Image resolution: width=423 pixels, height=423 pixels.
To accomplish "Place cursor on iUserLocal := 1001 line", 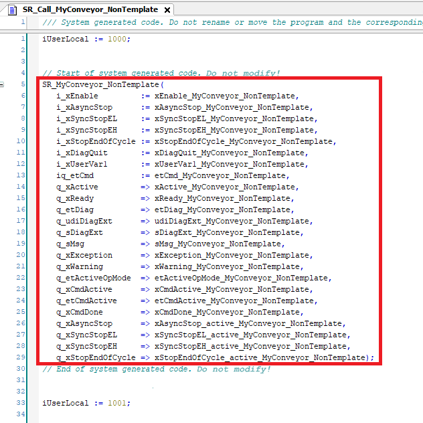I will coord(86,403).
